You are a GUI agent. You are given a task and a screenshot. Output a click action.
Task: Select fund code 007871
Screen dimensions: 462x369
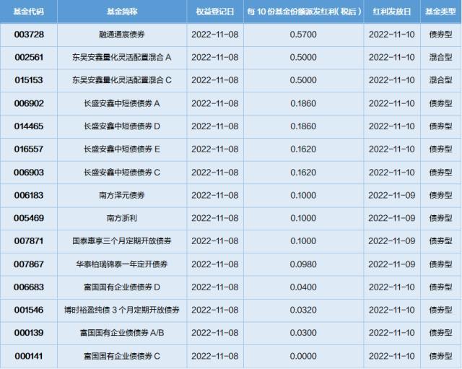coord(29,240)
